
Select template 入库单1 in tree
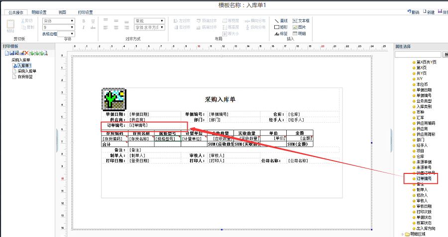[24, 66]
